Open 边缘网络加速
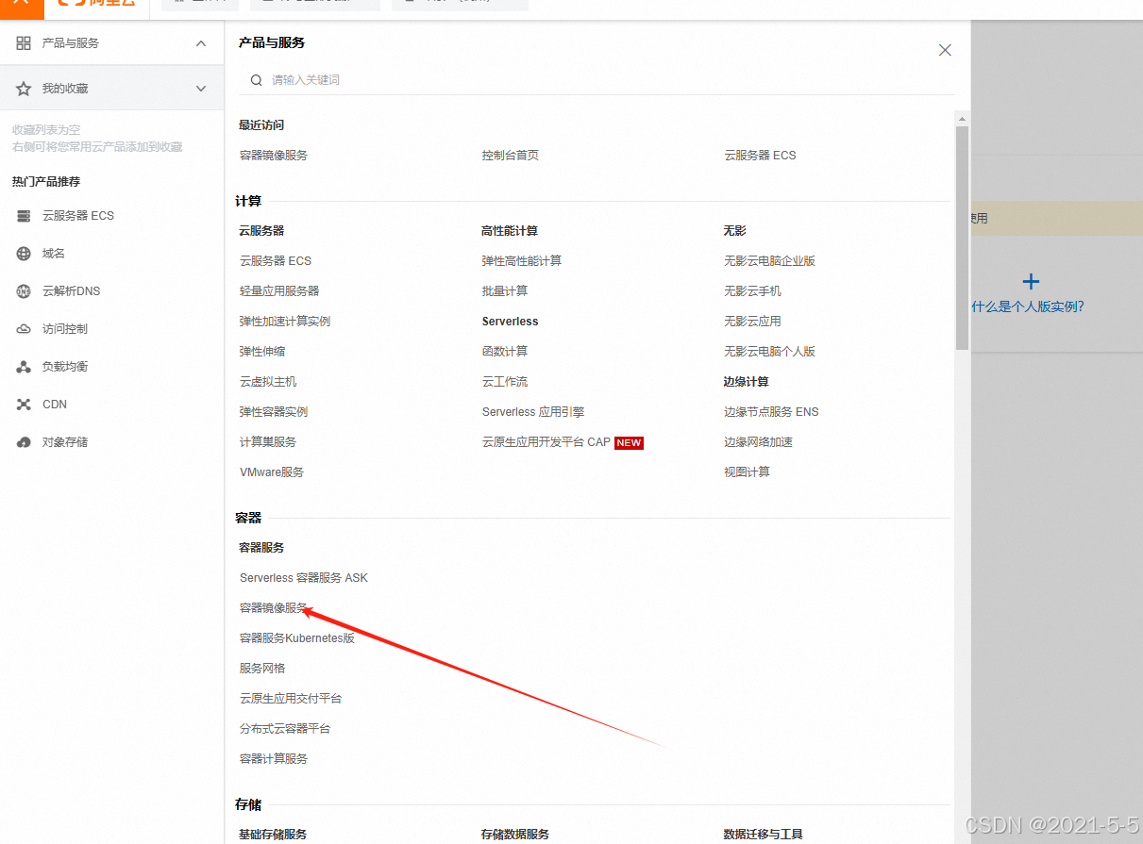1143x844 pixels. coord(758,442)
